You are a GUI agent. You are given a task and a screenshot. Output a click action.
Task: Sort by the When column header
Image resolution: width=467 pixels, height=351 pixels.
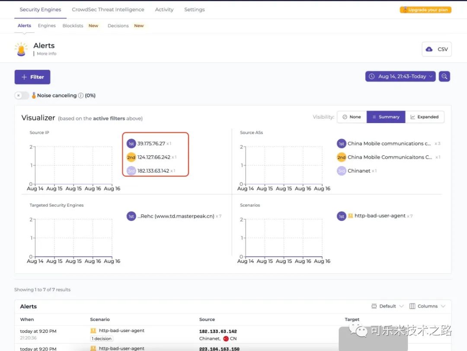27,319
